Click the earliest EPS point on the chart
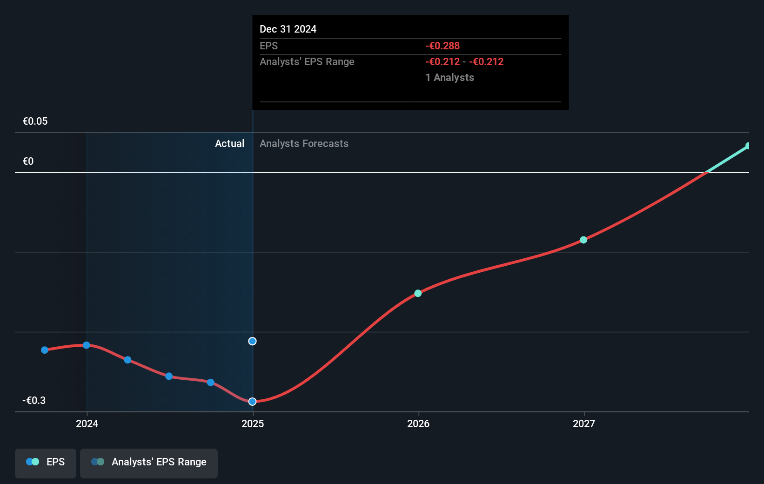 [44, 350]
